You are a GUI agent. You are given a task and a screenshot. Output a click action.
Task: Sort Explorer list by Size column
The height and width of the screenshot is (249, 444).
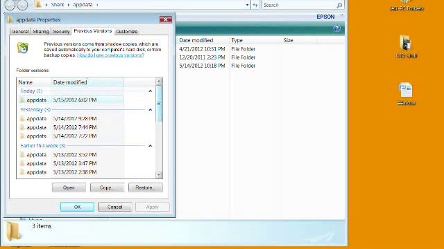point(299,40)
